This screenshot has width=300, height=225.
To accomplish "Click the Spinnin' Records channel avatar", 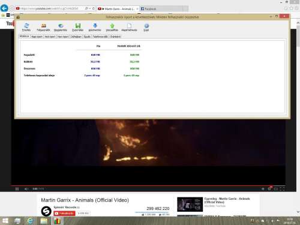I will [x=46, y=211].
